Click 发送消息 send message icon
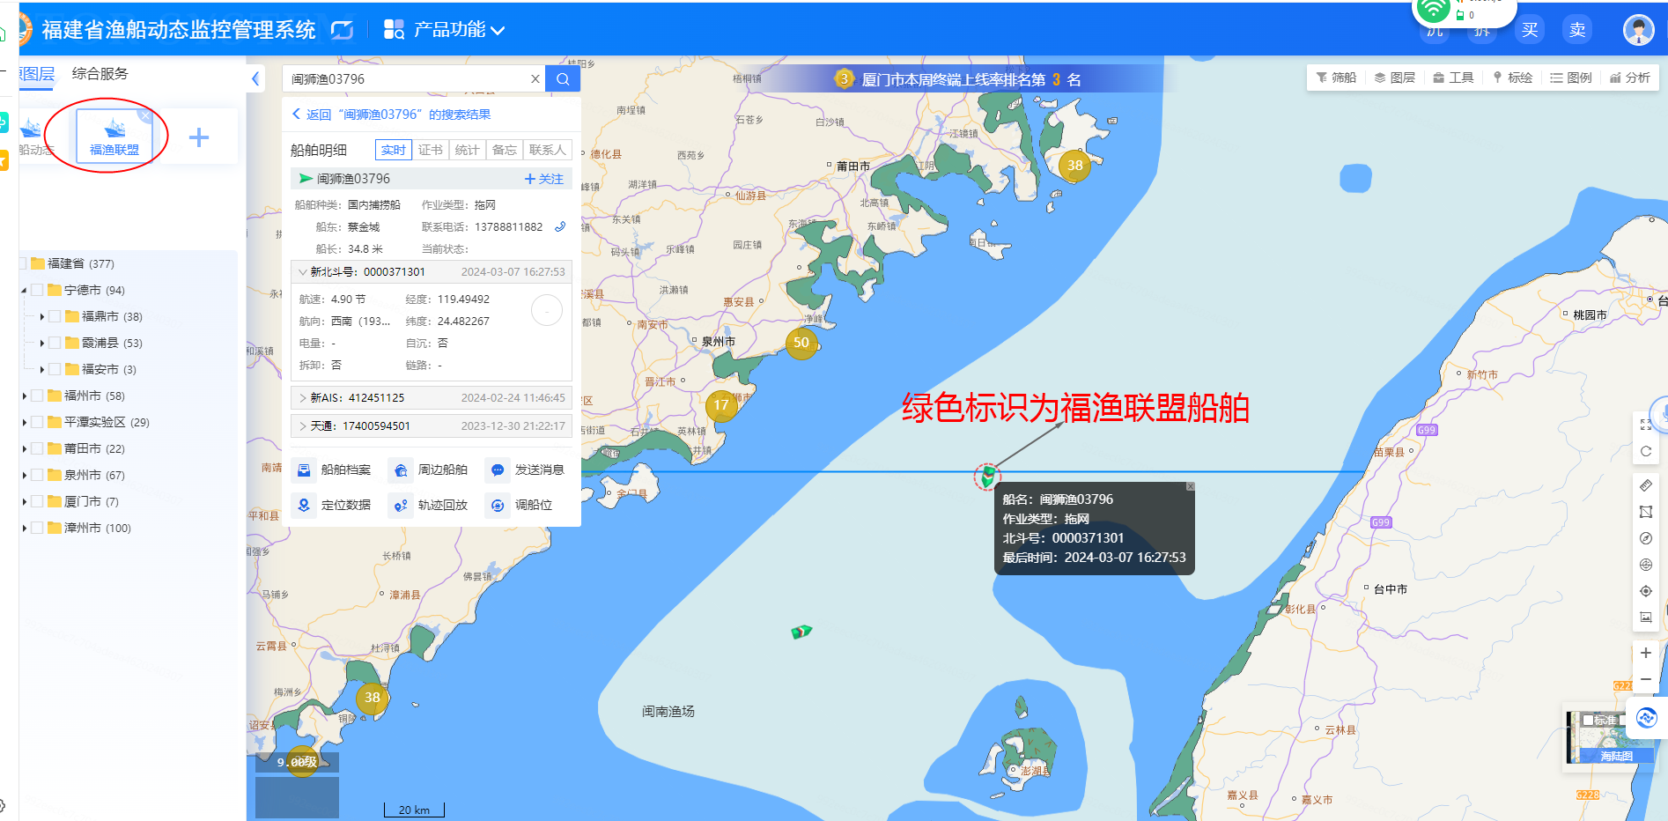The width and height of the screenshot is (1668, 821). 498,470
